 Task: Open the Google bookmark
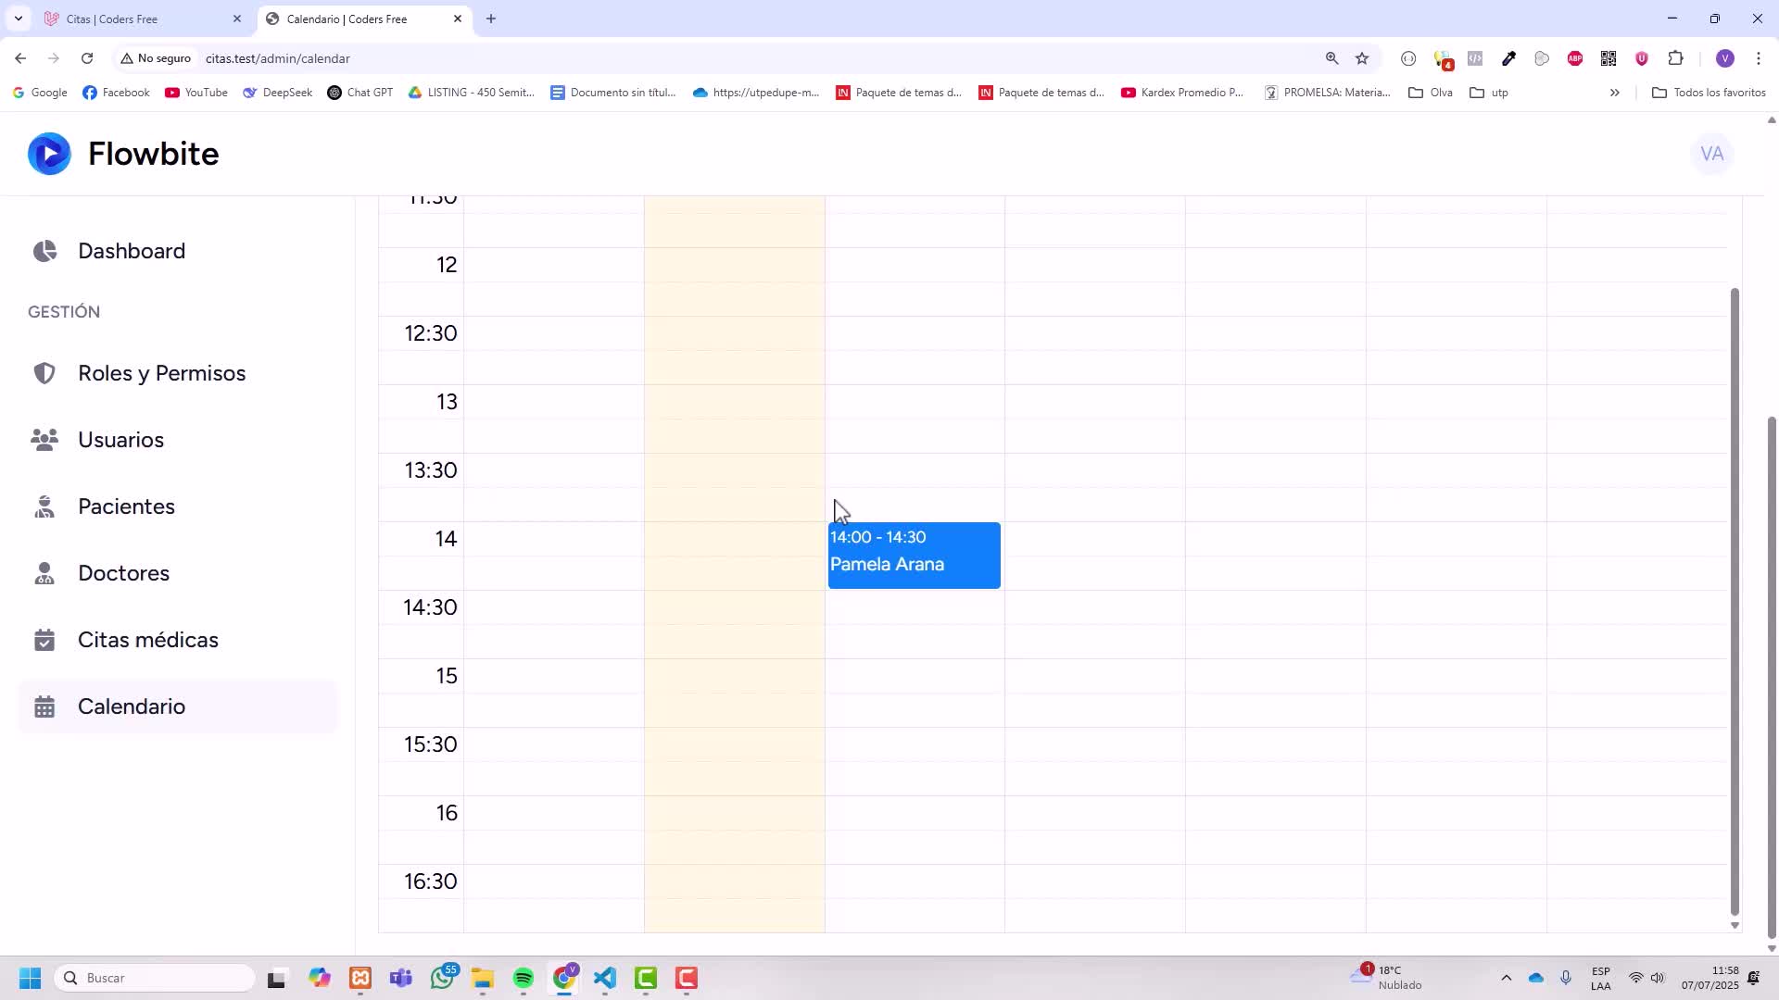pos(39,93)
